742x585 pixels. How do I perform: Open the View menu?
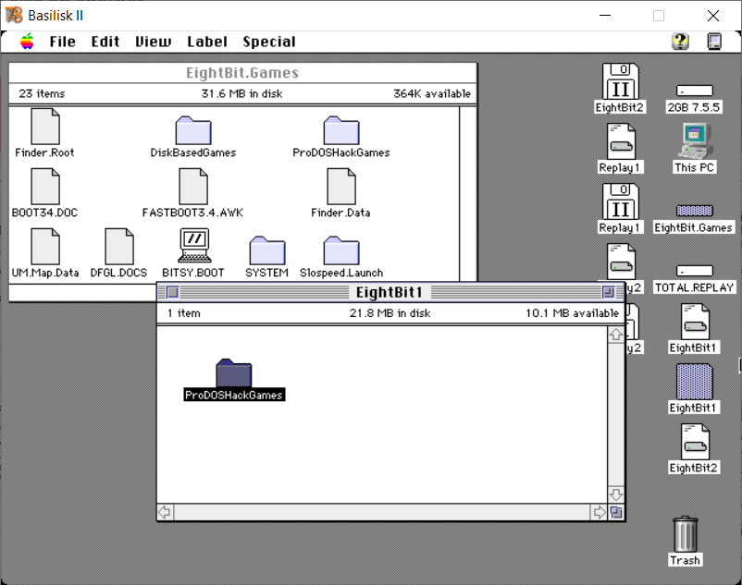(x=154, y=42)
